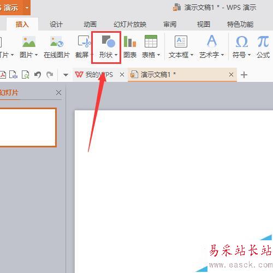This screenshot has height=273, width=273.
Task: Open the 特色功能 tab
Action: 240,24
